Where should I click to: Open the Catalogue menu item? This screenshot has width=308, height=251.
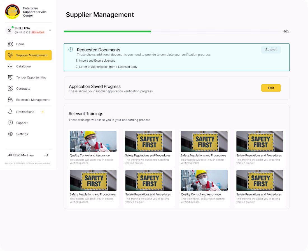coord(29,66)
